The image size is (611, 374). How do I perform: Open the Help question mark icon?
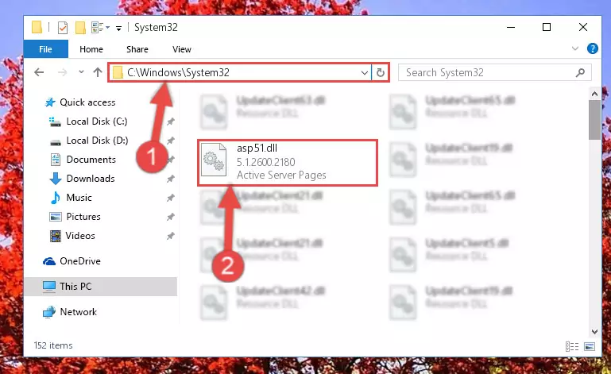click(592, 48)
